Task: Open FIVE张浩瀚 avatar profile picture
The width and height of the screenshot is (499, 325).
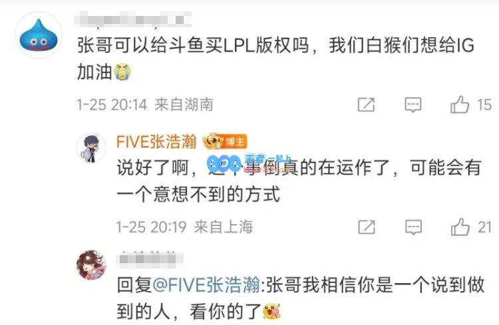Action: [91, 148]
